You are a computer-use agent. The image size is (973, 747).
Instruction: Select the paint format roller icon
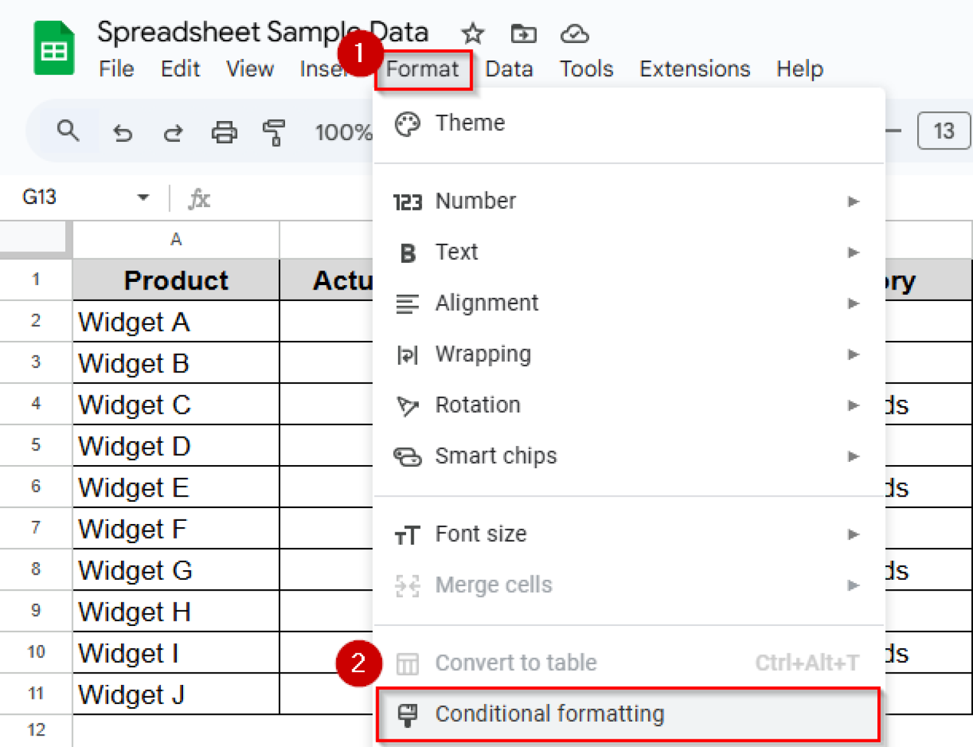click(274, 132)
